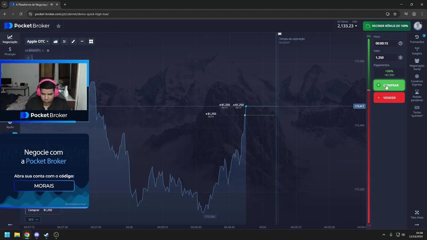The height and width of the screenshot is (240, 427).
Task: Open the Chrome profile icon
Action: pyautogui.click(x=414, y=14)
